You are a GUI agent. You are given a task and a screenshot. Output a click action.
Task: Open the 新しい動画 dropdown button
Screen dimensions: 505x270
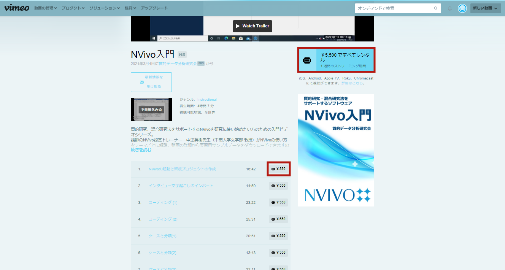(486, 8)
